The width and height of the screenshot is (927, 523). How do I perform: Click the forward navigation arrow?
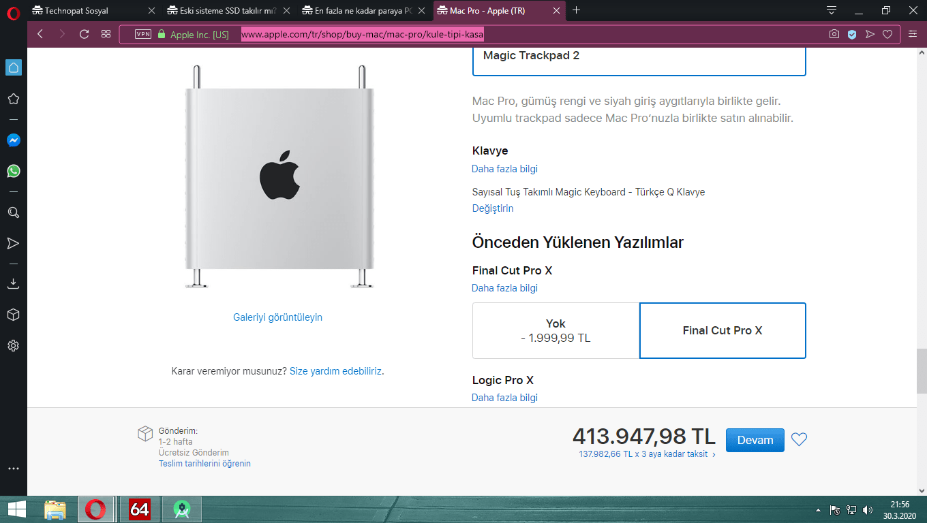click(62, 34)
